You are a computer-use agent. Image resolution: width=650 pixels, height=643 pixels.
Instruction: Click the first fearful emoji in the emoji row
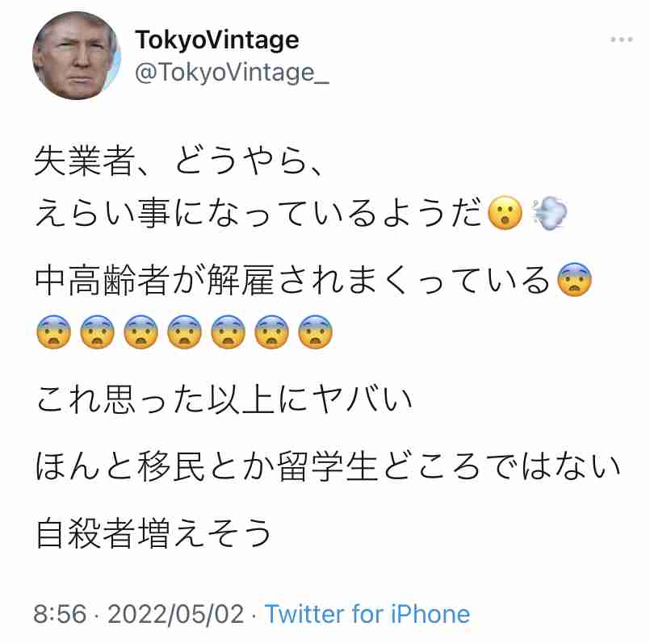[x=53, y=332]
